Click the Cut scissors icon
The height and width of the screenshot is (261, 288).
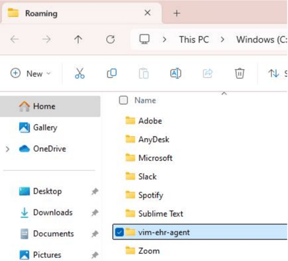[79, 73]
